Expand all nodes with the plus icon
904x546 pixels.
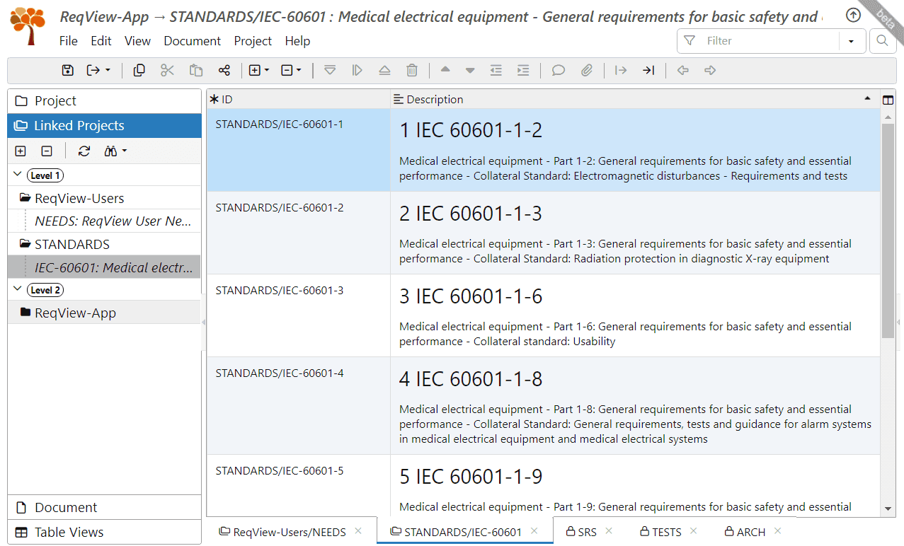(x=21, y=151)
